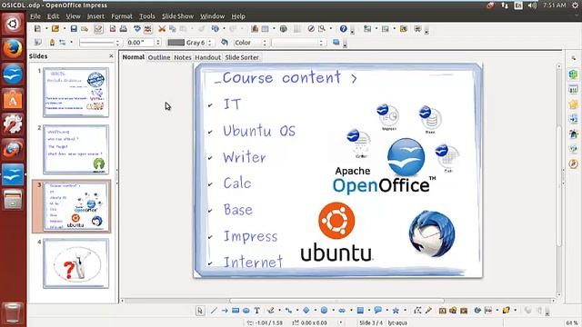This screenshot has width=582, height=327.
Task: Open the empty fill color dropdown
Action: tap(298, 43)
